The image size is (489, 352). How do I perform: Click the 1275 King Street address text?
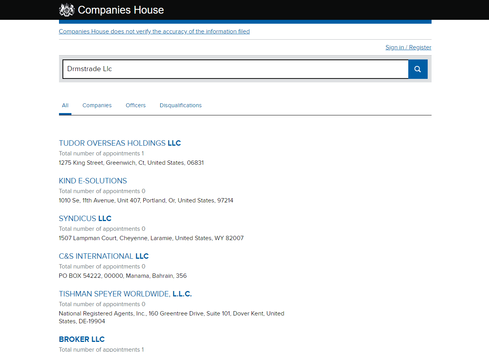131,163
